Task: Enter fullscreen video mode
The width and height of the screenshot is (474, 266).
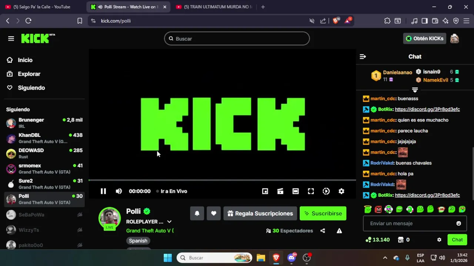Action: point(311,191)
